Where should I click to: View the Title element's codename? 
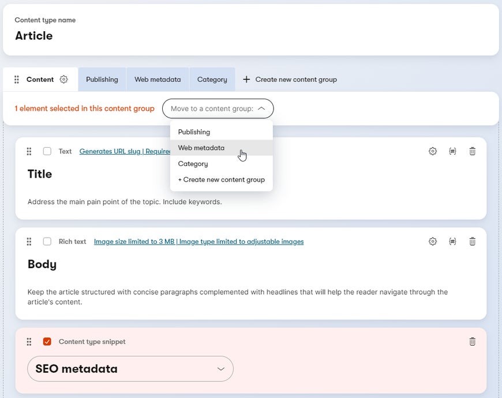click(x=453, y=151)
